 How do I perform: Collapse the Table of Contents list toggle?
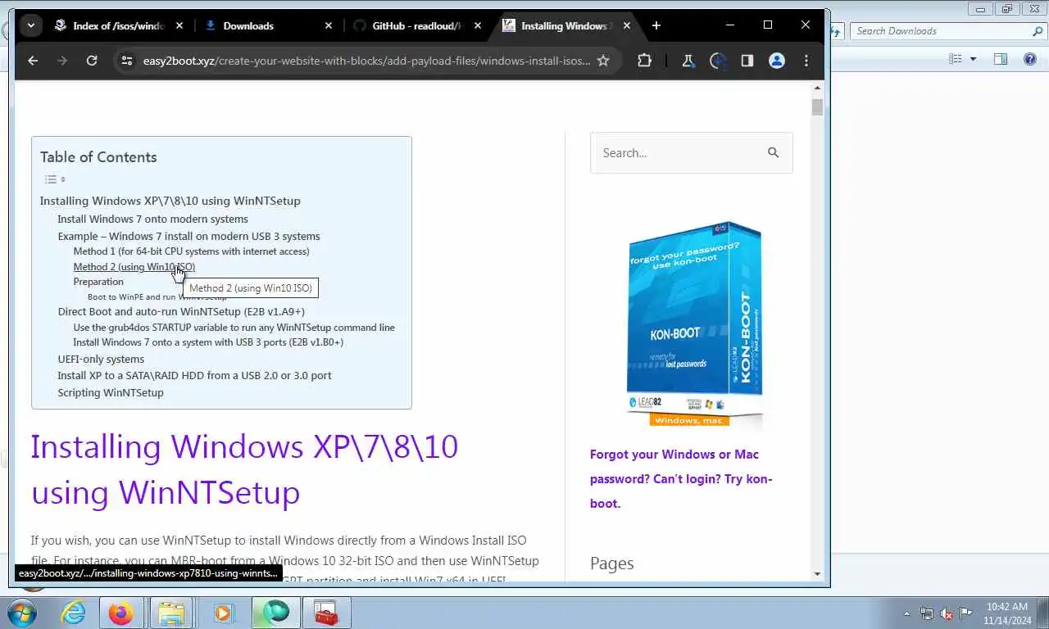click(54, 179)
